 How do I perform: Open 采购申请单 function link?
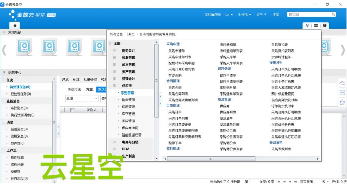click(x=177, y=51)
